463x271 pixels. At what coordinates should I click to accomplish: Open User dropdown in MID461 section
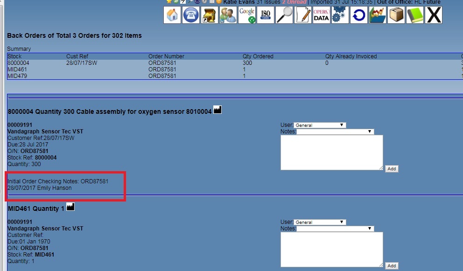coord(320,222)
